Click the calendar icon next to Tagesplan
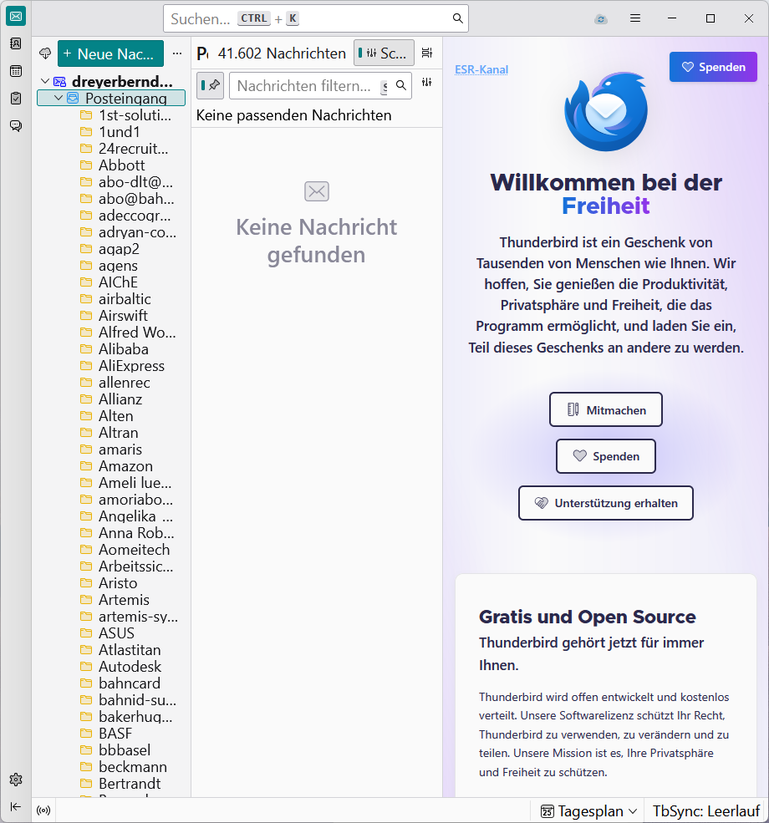This screenshot has width=769, height=823. pyautogui.click(x=547, y=811)
